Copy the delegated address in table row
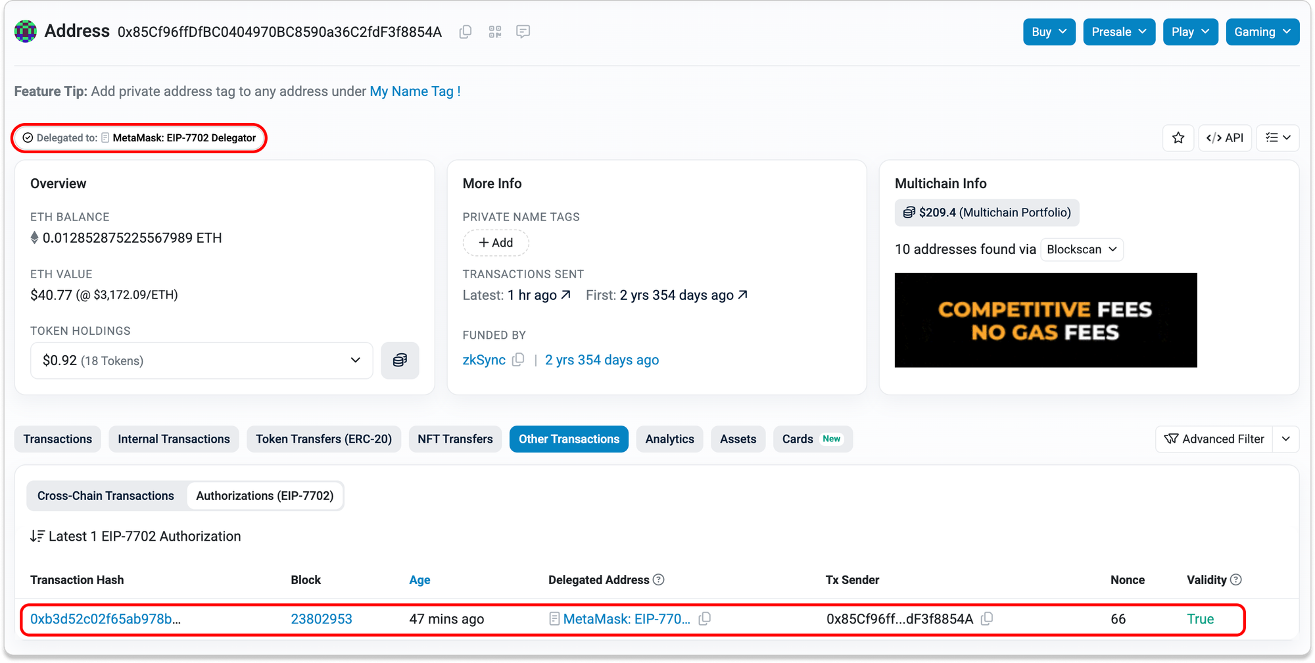Viewport: 1315px width, 663px height. click(x=705, y=619)
